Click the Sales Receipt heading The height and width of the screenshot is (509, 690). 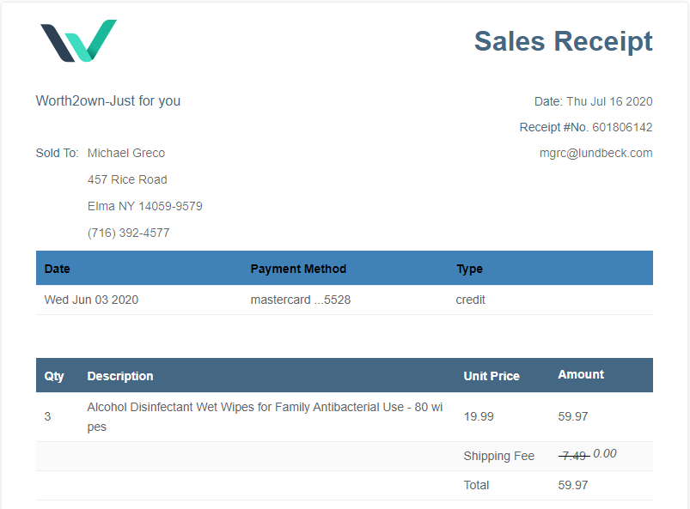pyautogui.click(x=563, y=41)
